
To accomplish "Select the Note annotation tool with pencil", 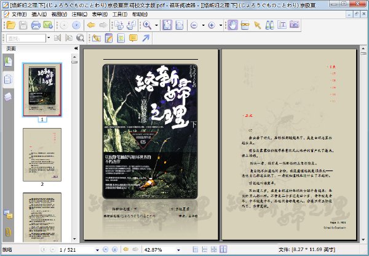I will coord(108,38).
